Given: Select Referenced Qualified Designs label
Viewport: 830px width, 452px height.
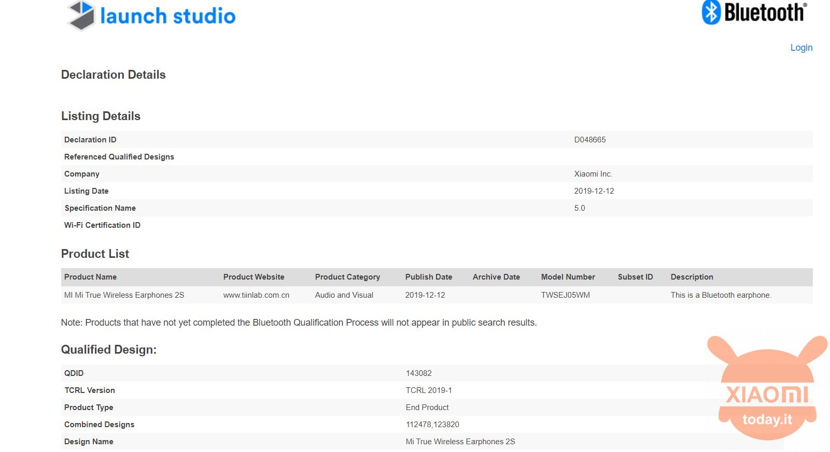Looking at the screenshot, I should (x=119, y=157).
